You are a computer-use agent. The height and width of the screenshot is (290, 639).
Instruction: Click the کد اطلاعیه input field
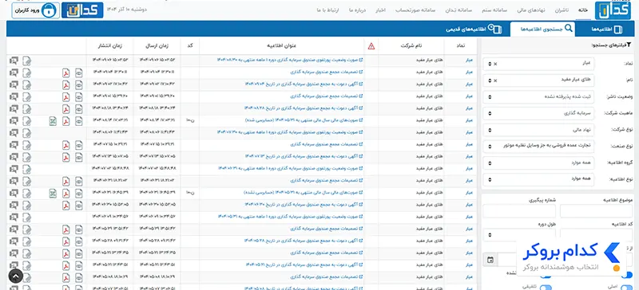coord(597,234)
